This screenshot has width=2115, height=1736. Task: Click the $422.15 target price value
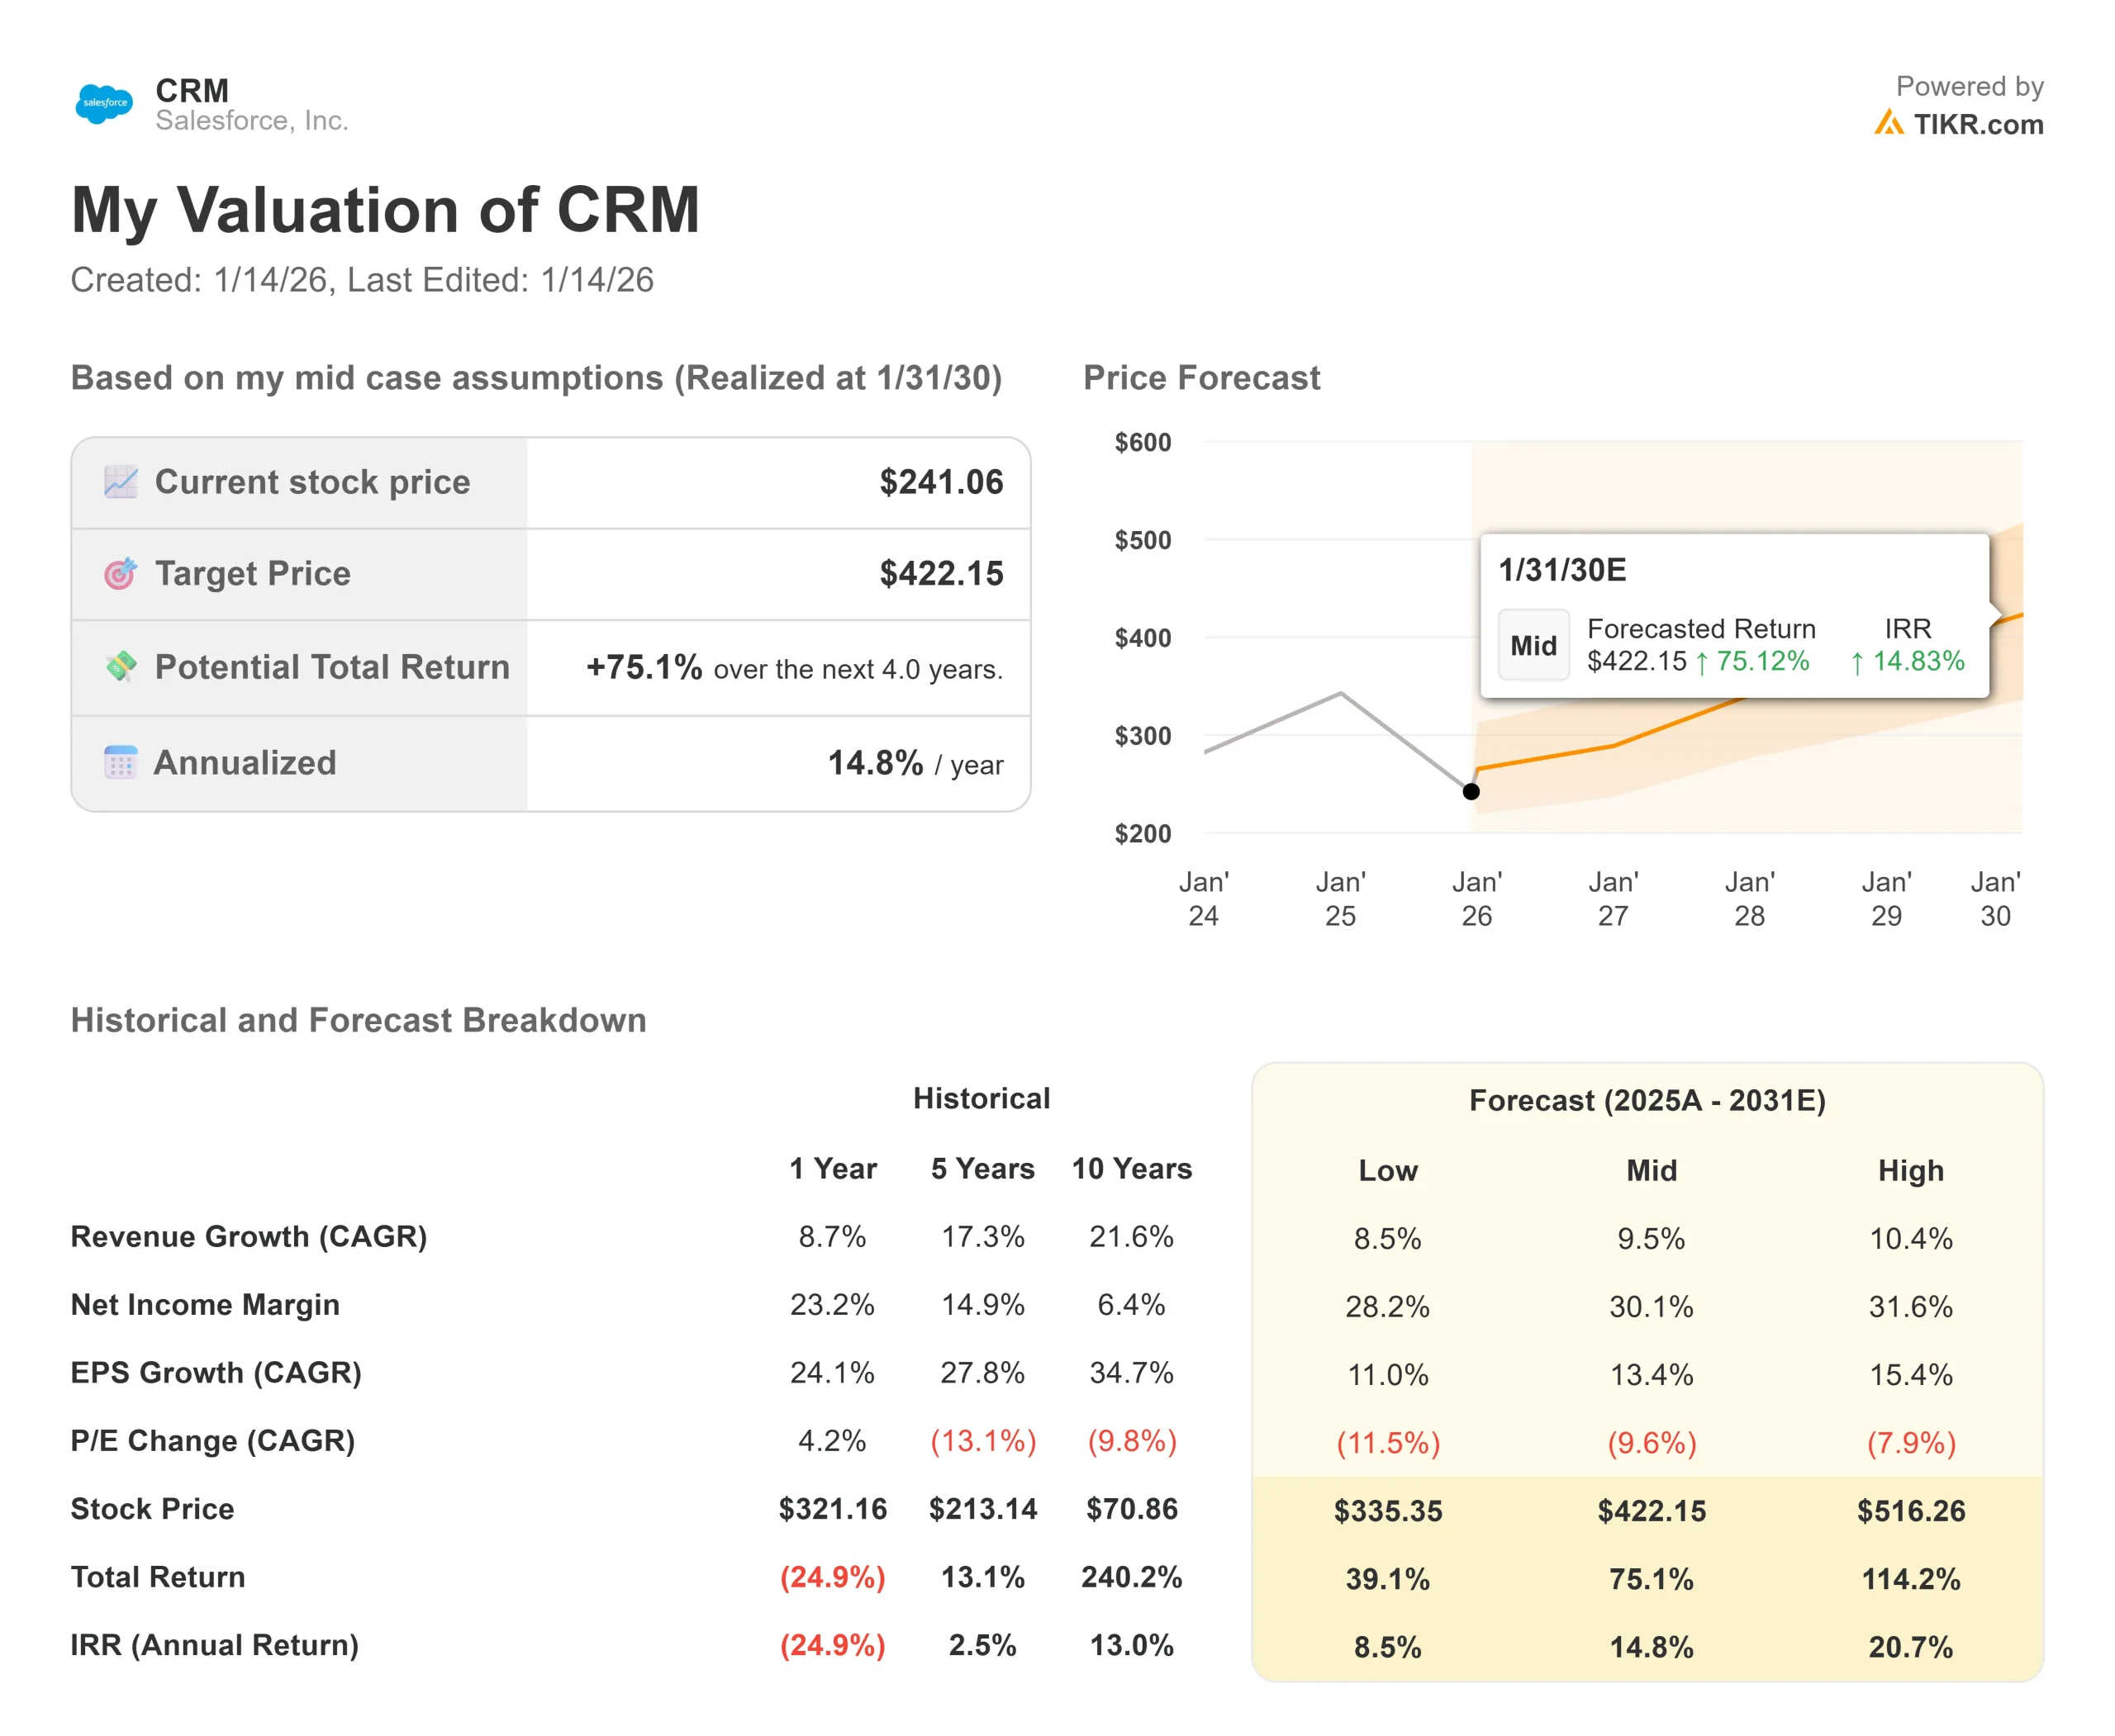(x=940, y=573)
